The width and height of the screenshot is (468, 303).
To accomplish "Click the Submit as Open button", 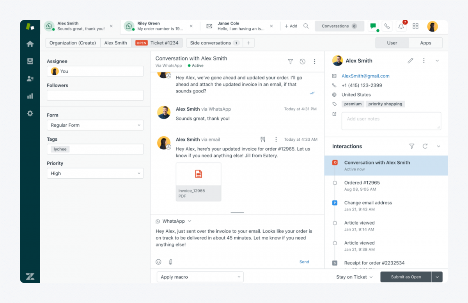I will coord(406,277).
